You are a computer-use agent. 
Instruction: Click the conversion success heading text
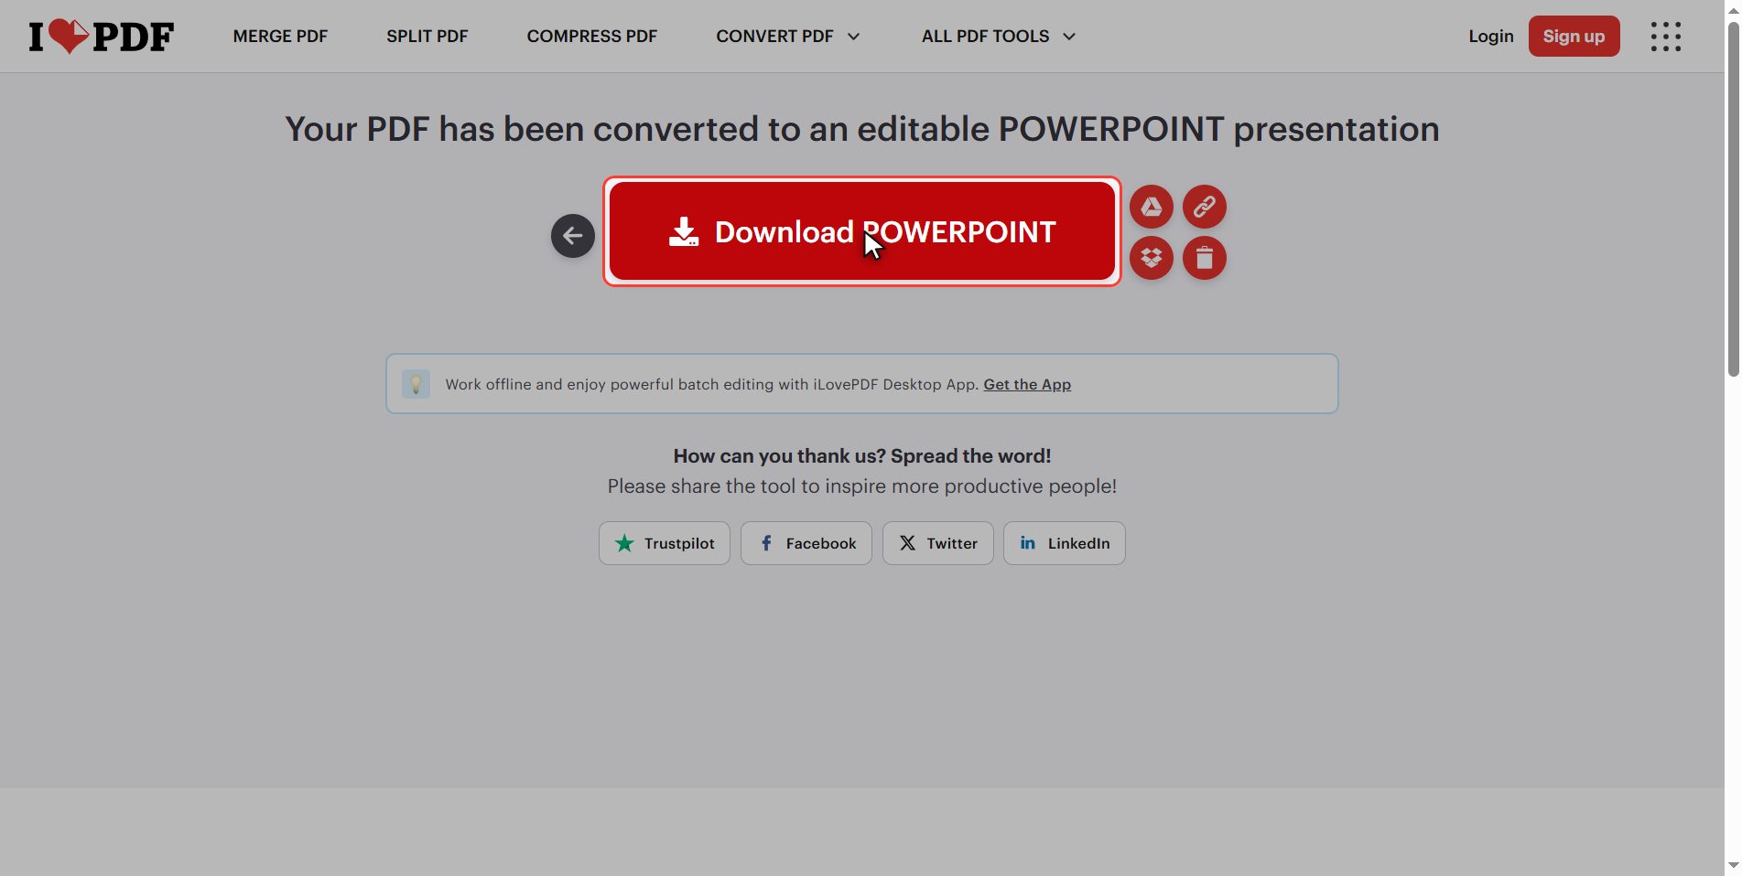point(862,129)
